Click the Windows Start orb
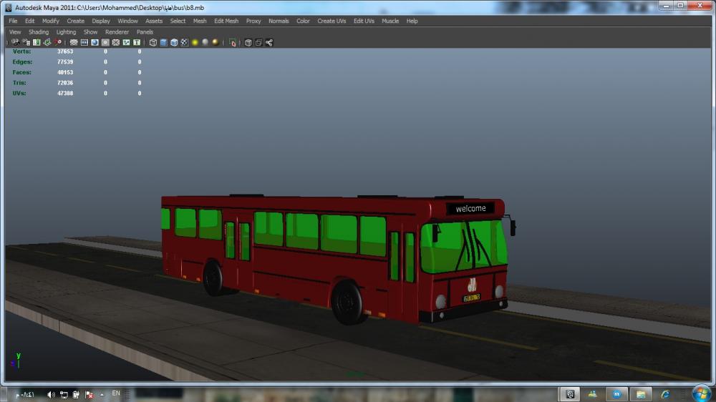 (x=702, y=393)
